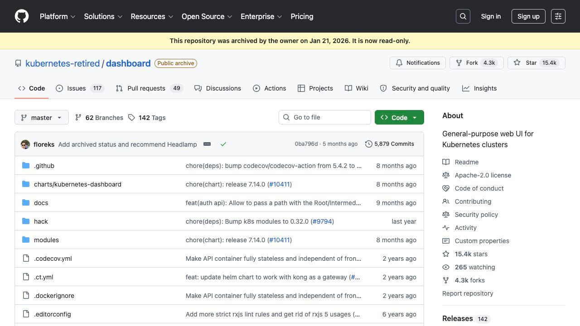
Task: Expand commit message ellipsis icon
Action: coord(207,144)
